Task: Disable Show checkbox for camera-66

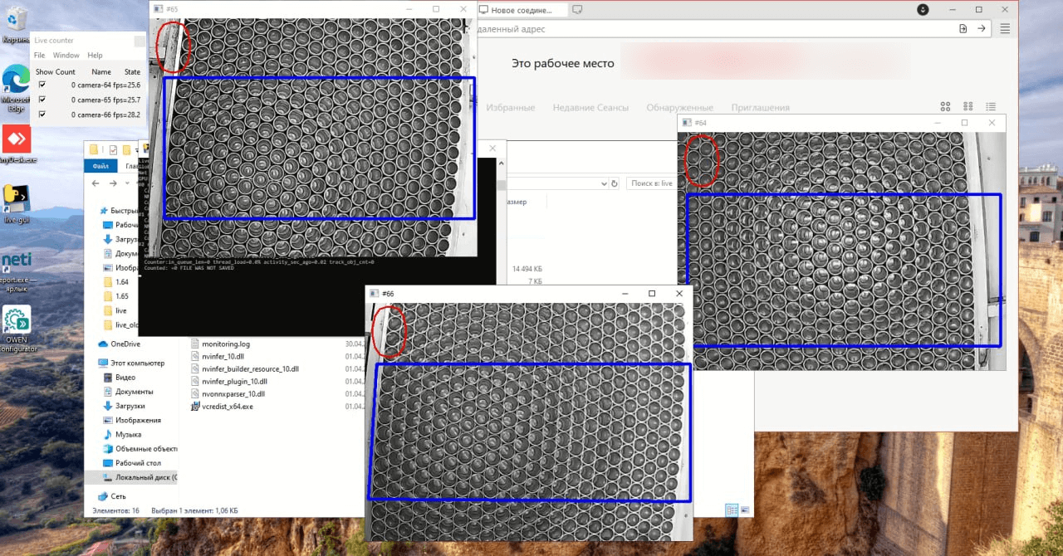Action: coord(42,115)
